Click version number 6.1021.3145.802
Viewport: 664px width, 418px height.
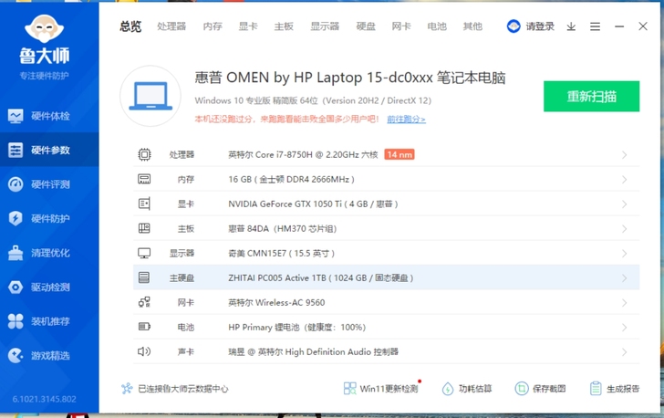[44, 399]
